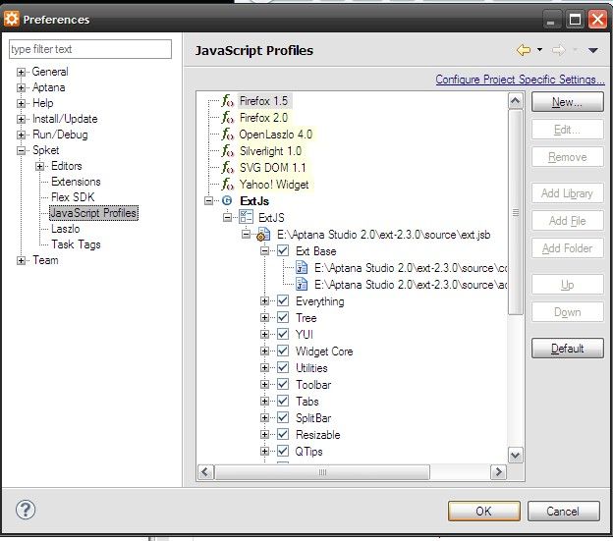
Task: Select the OpenLaszlo 4.0 profile text
Action: [x=276, y=135]
